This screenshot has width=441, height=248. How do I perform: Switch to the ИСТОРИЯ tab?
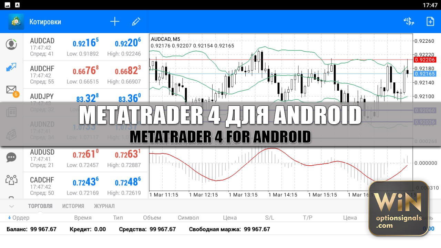73,206
